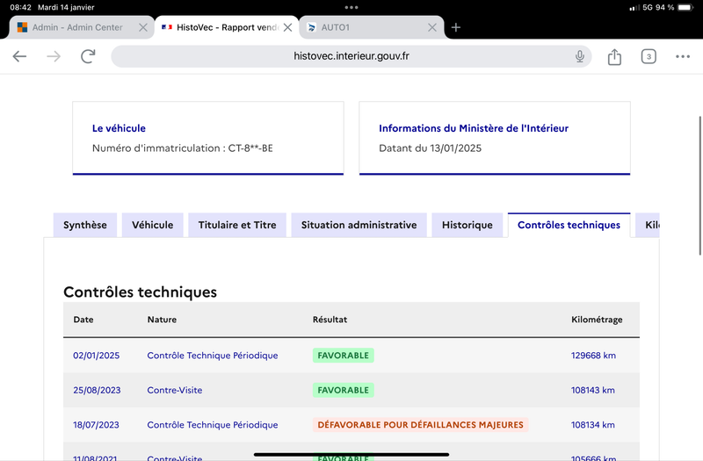This screenshot has height=461, width=703.
Task: Click the Kilométrage column header
Action: [x=597, y=320]
